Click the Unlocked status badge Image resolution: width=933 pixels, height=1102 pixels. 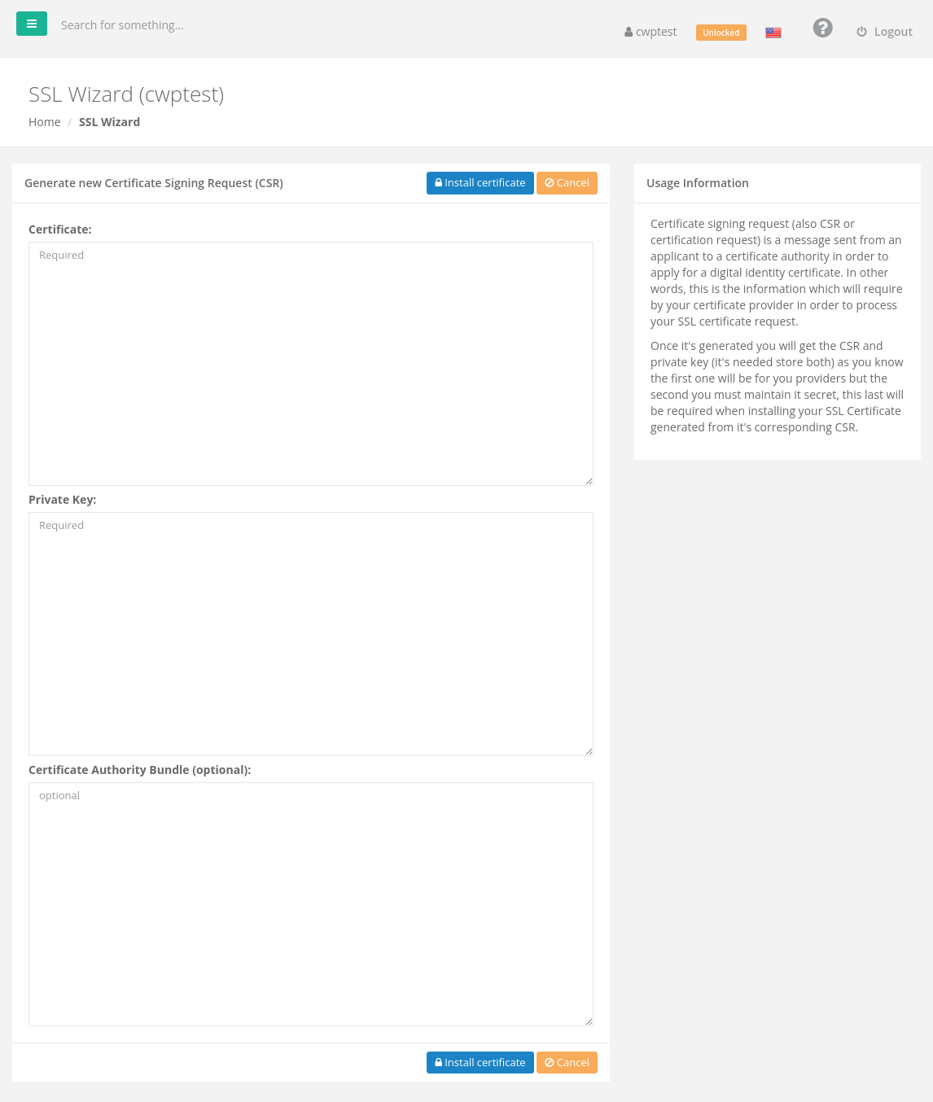pos(721,33)
